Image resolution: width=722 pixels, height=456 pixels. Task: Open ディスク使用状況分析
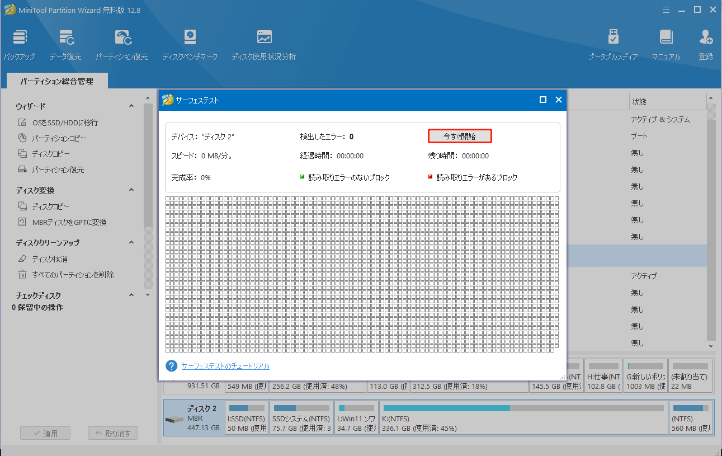pyautogui.click(x=263, y=44)
